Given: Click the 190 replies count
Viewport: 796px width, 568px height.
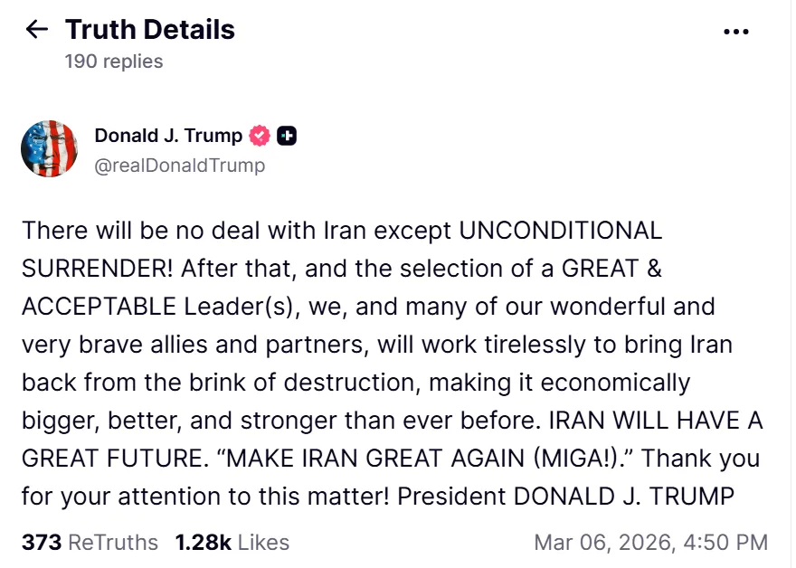Looking at the screenshot, I should 114,62.
